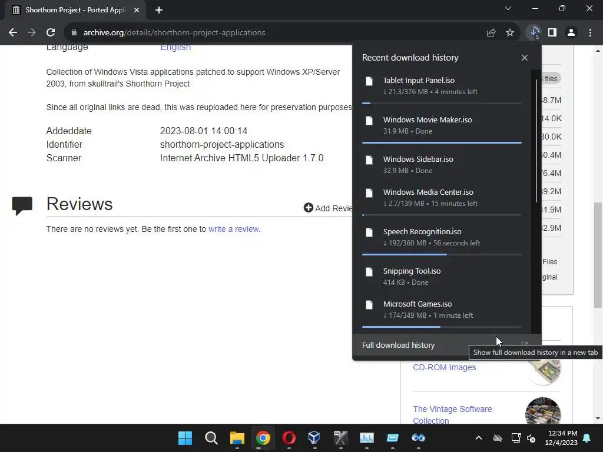Viewport: 603px width, 452px height.
Task: Open the clock showing 12:34 PM
Action: 561,438
